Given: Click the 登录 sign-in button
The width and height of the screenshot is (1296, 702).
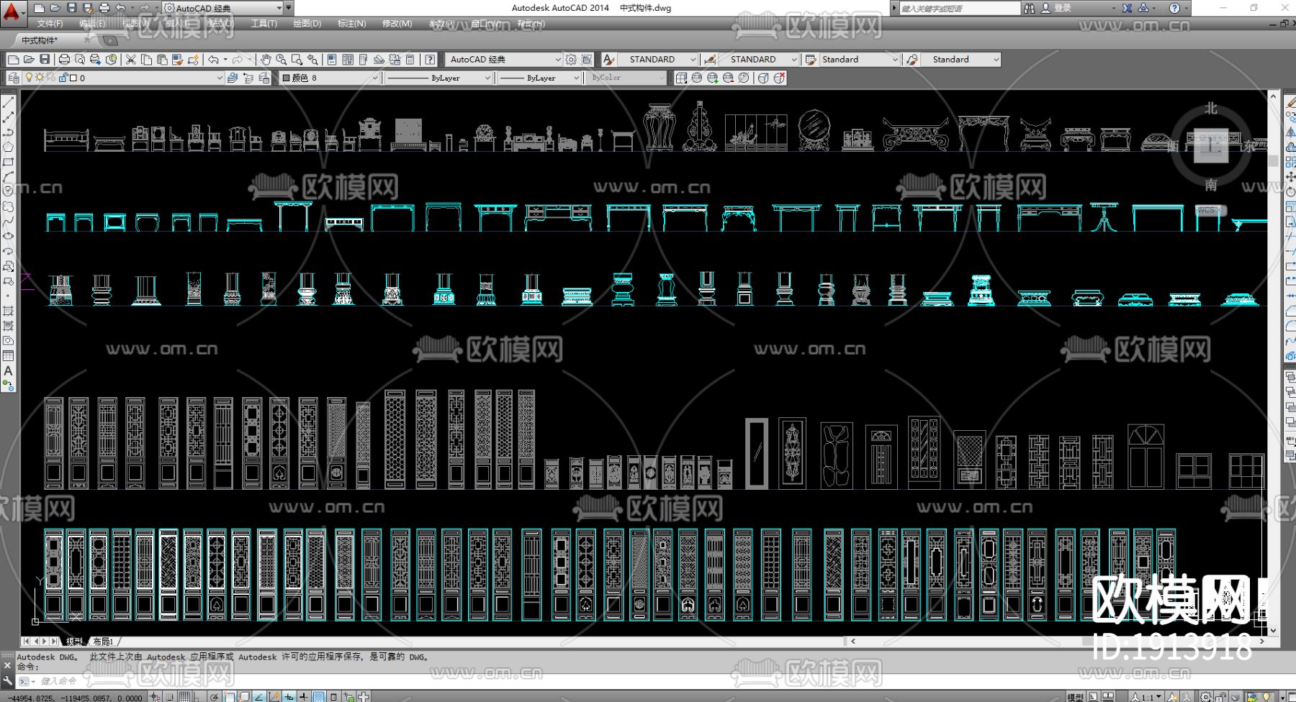Looking at the screenshot, I should pos(1056,8).
